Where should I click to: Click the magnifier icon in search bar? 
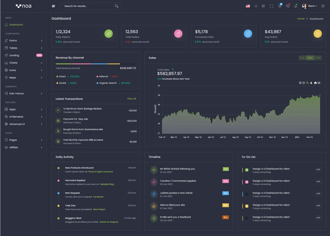pos(116,6)
